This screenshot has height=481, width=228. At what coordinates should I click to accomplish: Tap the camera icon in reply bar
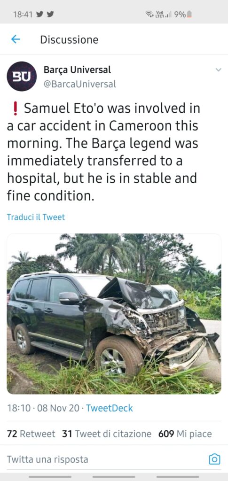pyautogui.click(x=214, y=459)
